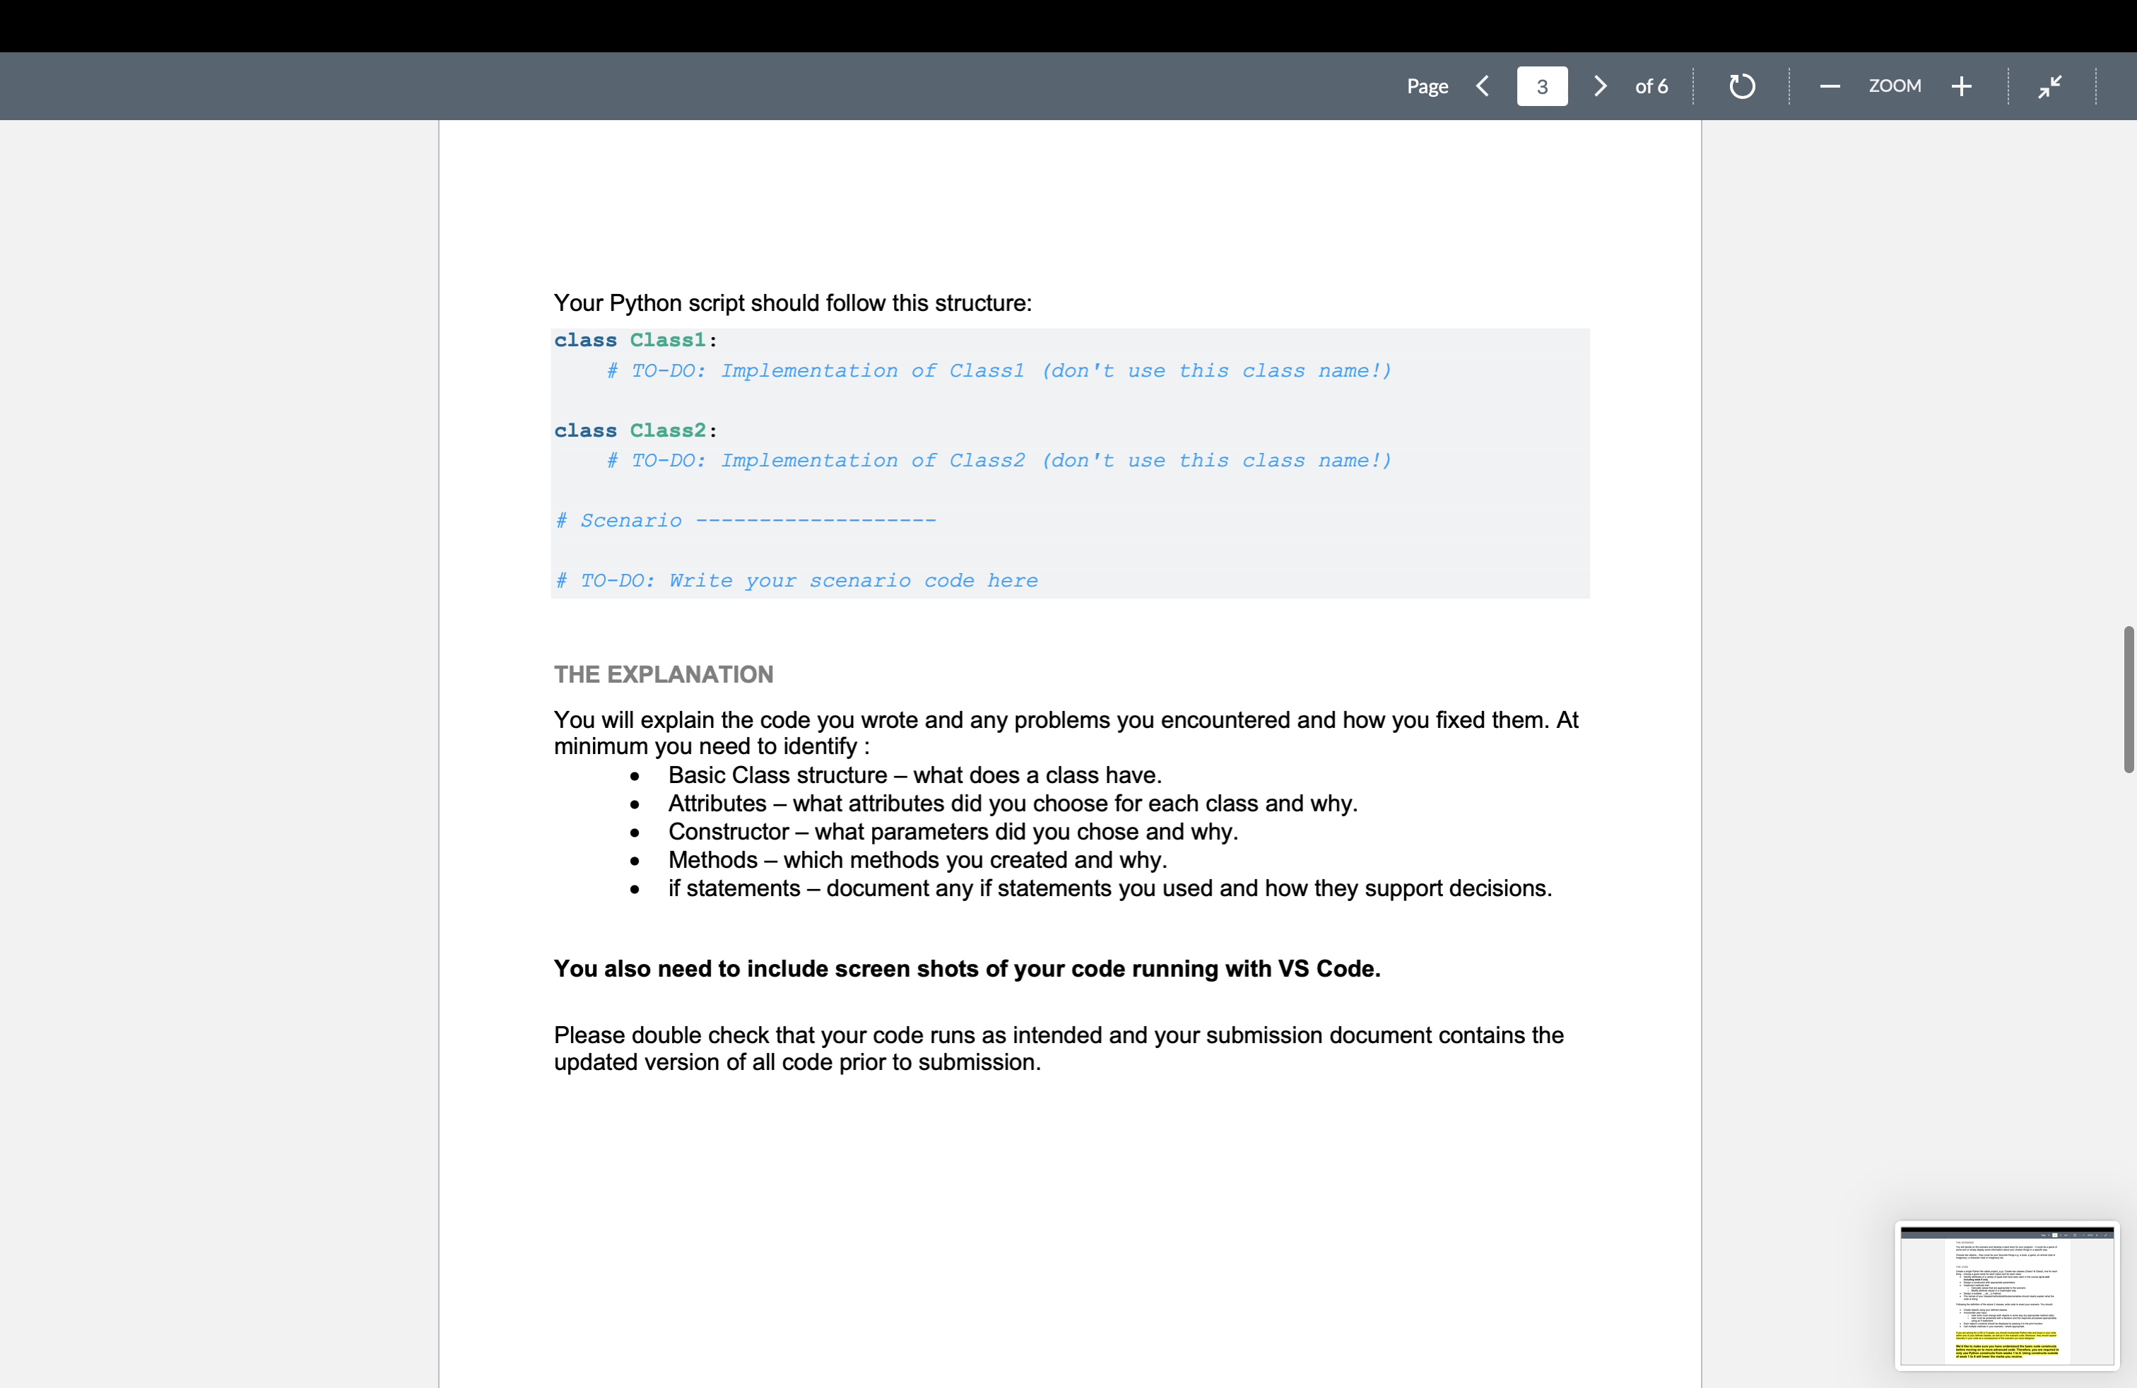Viewport: 2137px width, 1388px height.
Task: Zoom in on the document
Action: click(x=1962, y=86)
